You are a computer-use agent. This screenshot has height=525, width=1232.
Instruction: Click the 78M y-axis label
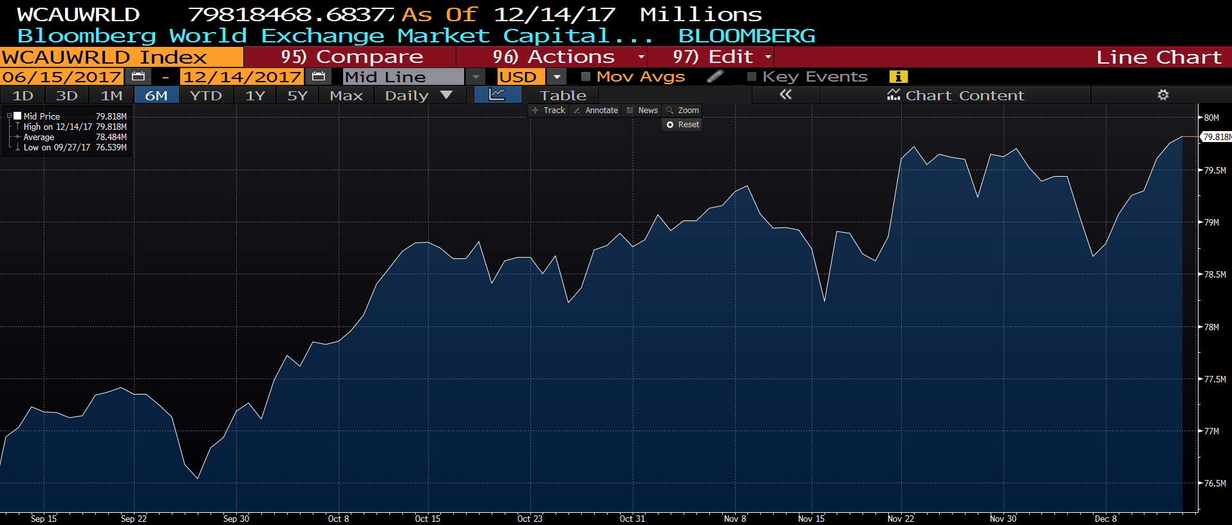1211,327
